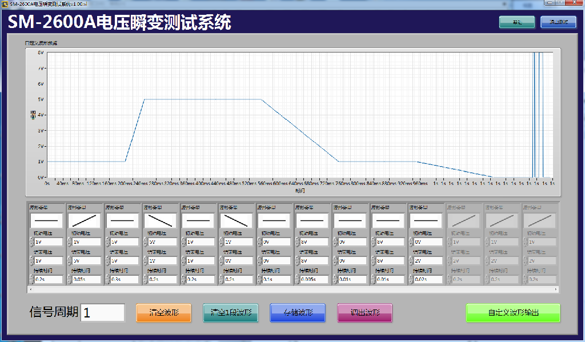Click the horizontal scrollbar track under the segments
585x342 pixels.
(293, 289)
